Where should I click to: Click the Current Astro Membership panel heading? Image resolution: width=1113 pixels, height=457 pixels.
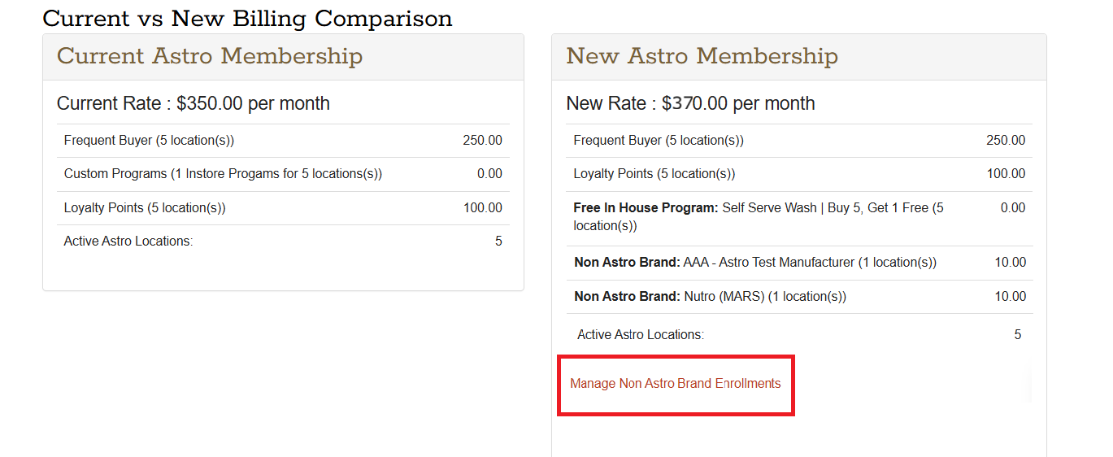tap(210, 56)
